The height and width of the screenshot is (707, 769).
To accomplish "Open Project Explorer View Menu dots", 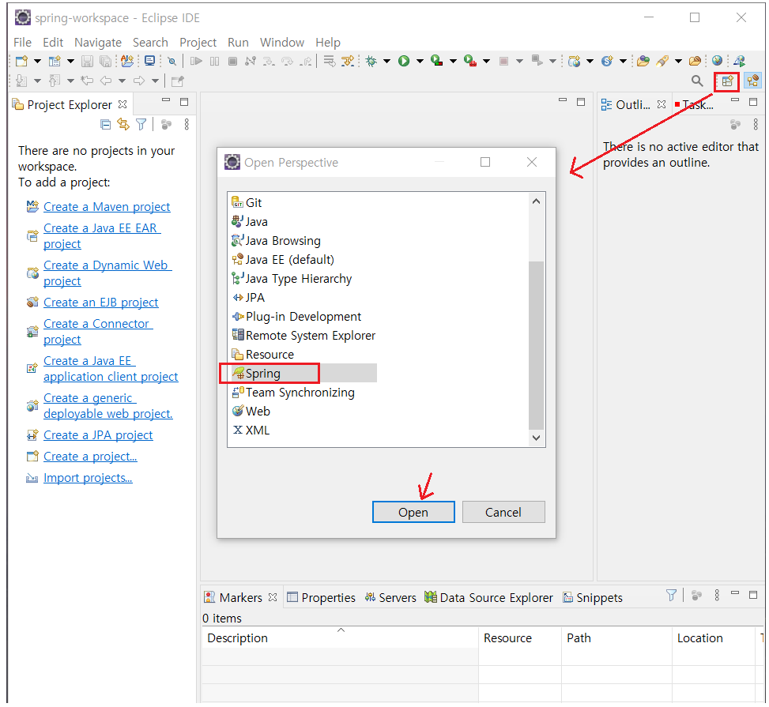I will 187,125.
